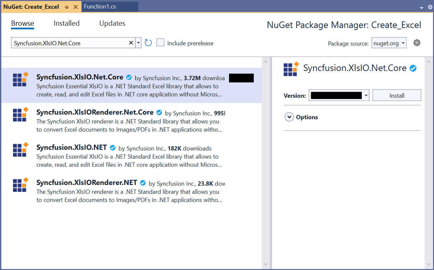Click verified badge of Syncfusion.XlsIORenderer.NET
This screenshot has width=434, height=270.
(x=143, y=183)
